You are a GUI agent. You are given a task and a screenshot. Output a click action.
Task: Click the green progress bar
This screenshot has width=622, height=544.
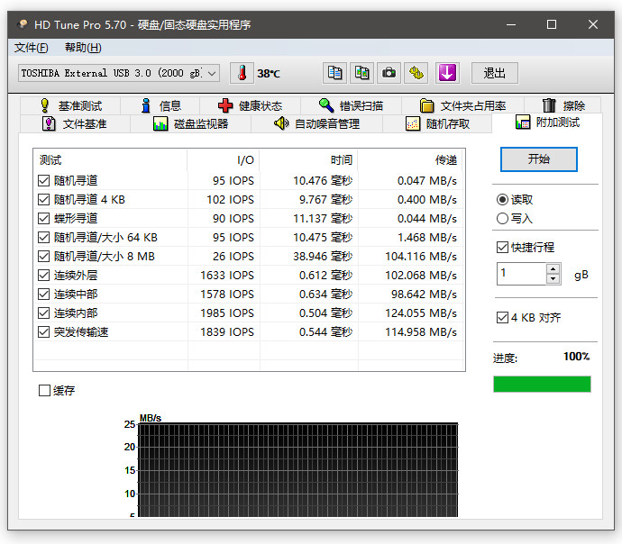pyautogui.click(x=542, y=384)
